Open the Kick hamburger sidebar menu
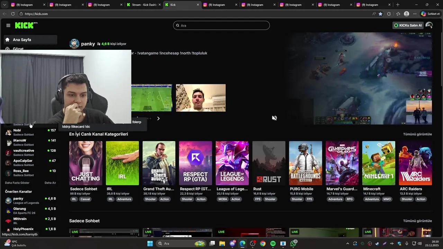 pyautogui.click(x=8, y=25)
